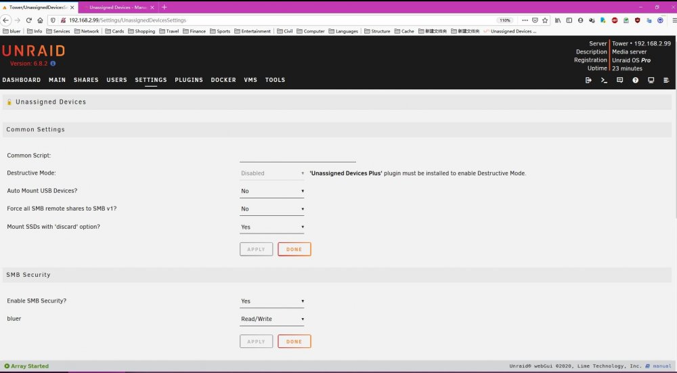Open the Force SMB v1 dropdown
Image resolution: width=677 pixels, height=373 pixels.
click(272, 209)
